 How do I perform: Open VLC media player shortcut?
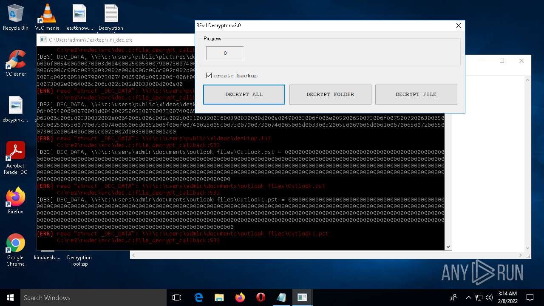[x=47, y=17]
